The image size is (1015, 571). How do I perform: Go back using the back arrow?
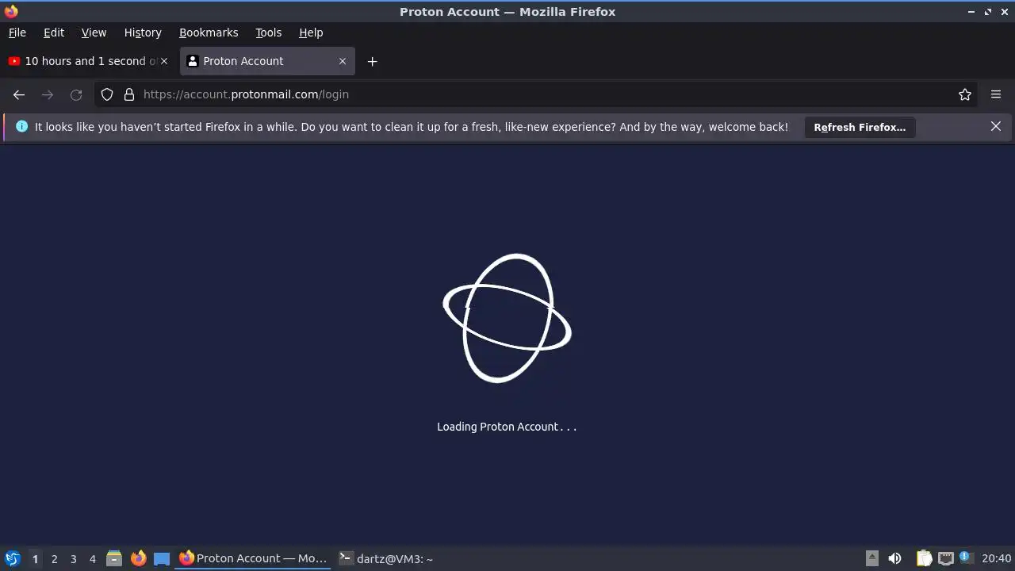19,94
